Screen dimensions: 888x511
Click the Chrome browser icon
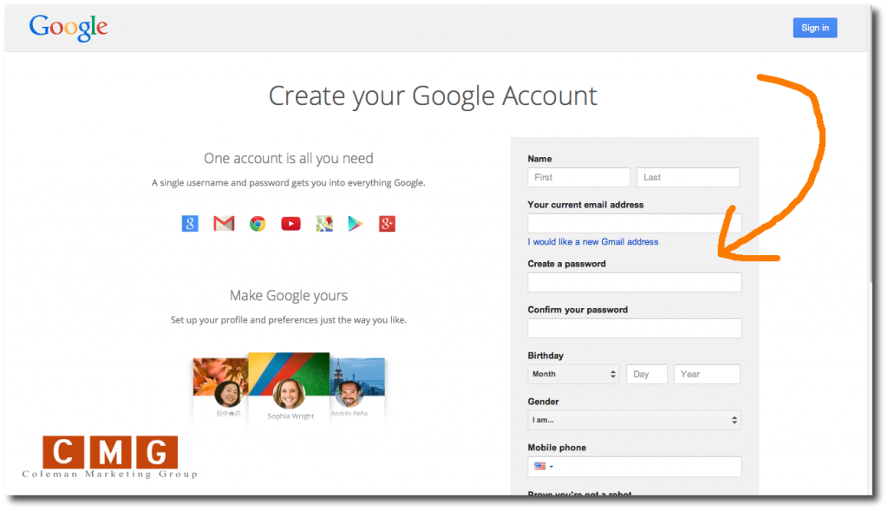(x=258, y=224)
